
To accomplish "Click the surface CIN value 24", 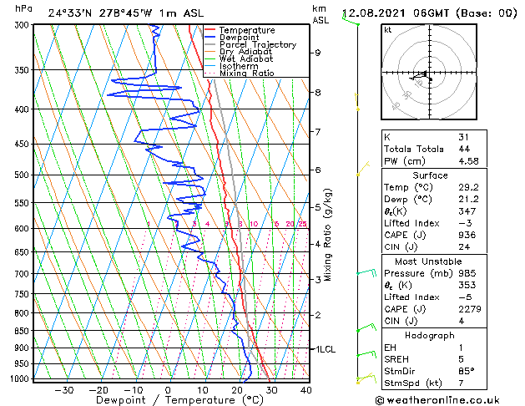I will [x=464, y=247].
